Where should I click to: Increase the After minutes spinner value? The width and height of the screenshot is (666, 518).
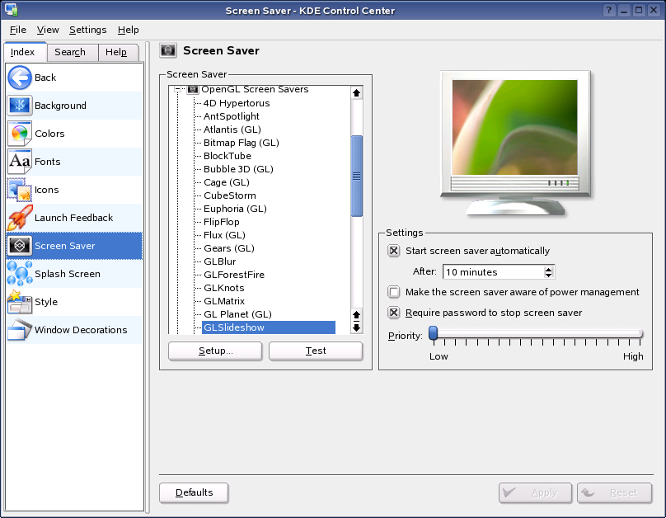click(548, 269)
